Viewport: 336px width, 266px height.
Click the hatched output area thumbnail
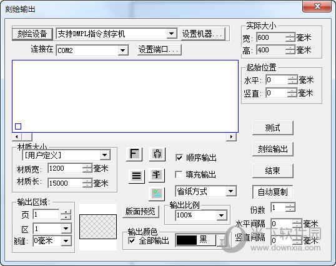click(98, 227)
